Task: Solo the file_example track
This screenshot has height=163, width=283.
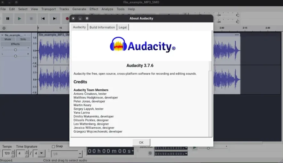Action: tap(23, 39)
